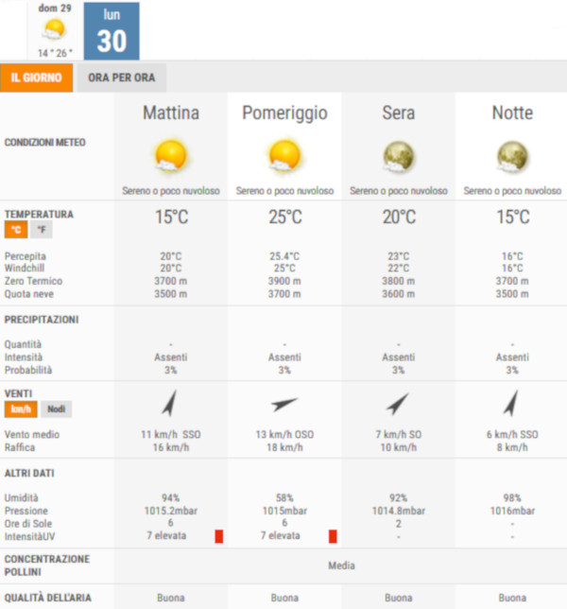The image size is (567, 609).
Task: Open the ORA PER ORA tab
Action: pos(122,78)
